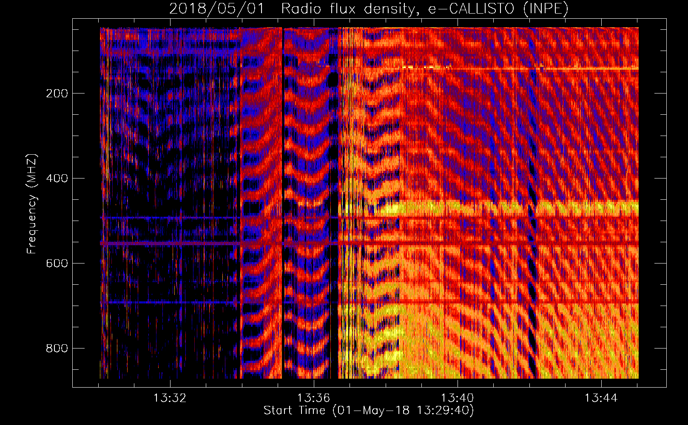Click the 13:32 time tick label
The height and width of the screenshot is (425, 688).
click(x=170, y=398)
